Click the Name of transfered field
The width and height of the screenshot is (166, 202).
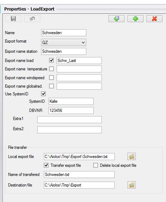click(79, 174)
